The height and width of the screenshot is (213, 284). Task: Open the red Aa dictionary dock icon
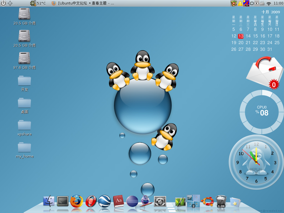click(118, 201)
